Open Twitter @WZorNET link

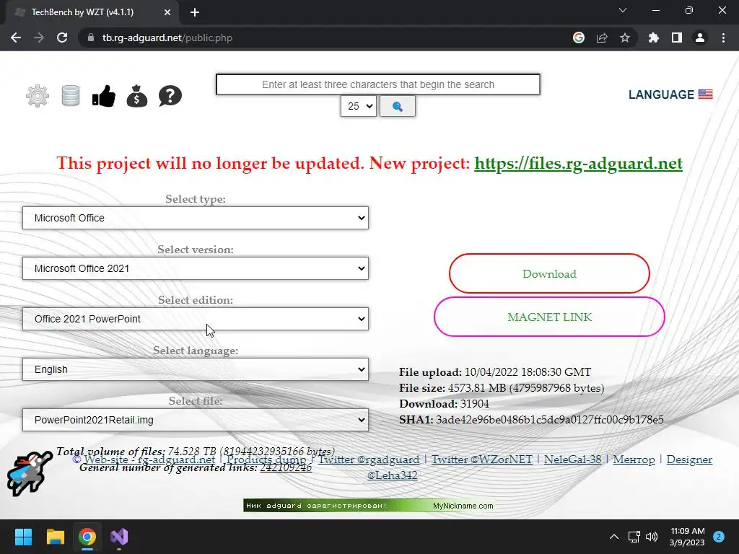[481, 460]
